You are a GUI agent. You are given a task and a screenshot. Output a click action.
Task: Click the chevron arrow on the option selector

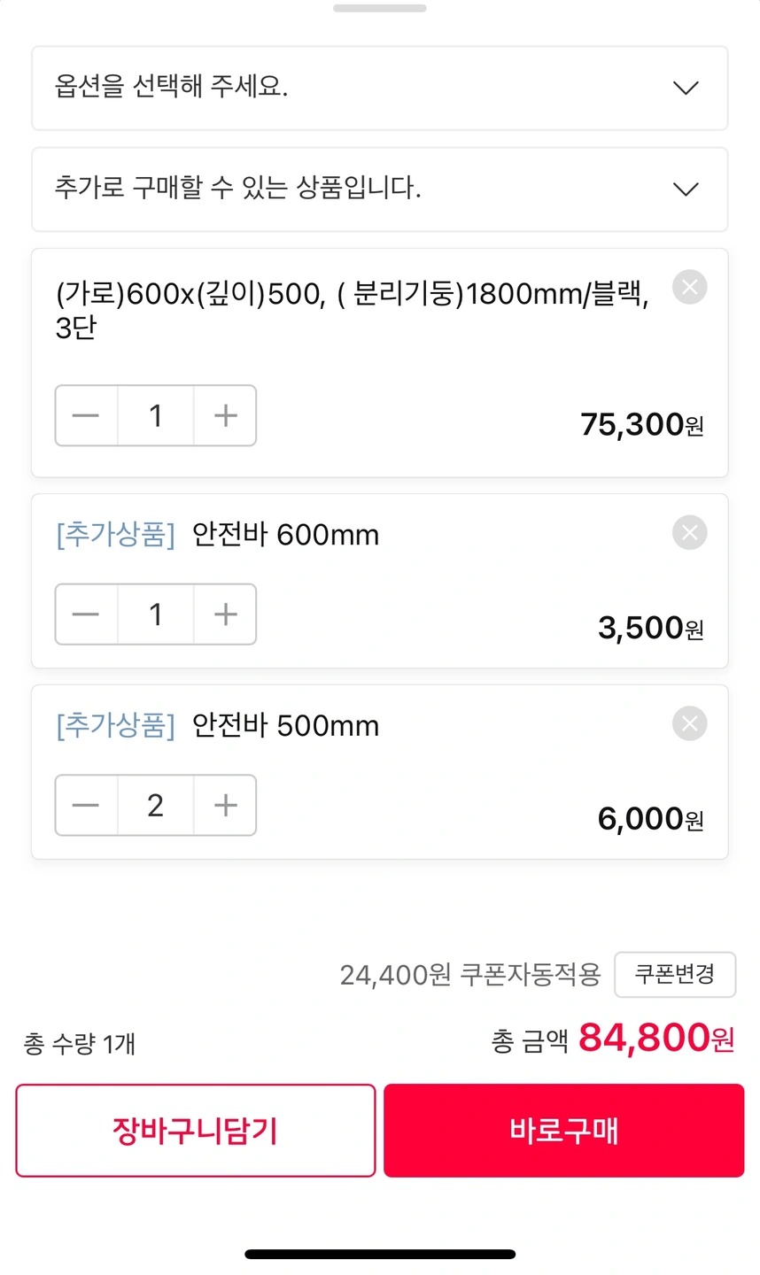pos(686,88)
